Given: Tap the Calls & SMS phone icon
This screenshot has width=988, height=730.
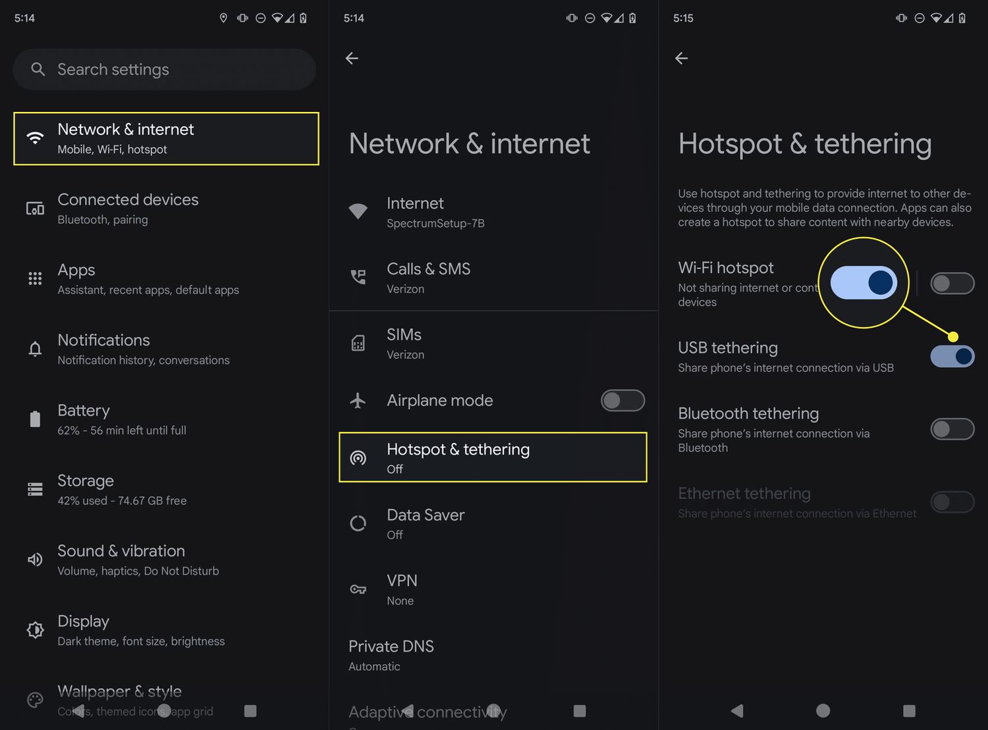Looking at the screenshot, I should 358,277.
